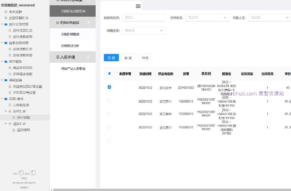Toggle the 采购价格数据 section collapse arrow

89,23
